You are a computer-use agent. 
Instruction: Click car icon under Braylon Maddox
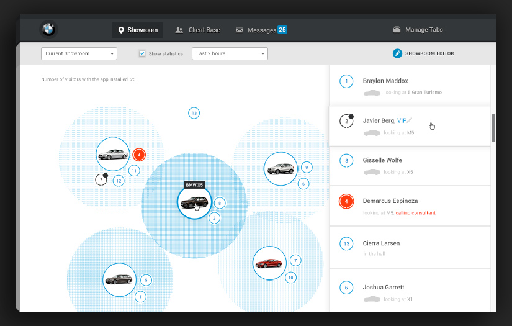(372, 93)
